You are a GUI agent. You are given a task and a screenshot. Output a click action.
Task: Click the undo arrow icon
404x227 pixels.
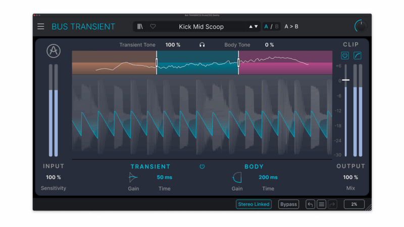click(311, 204)
